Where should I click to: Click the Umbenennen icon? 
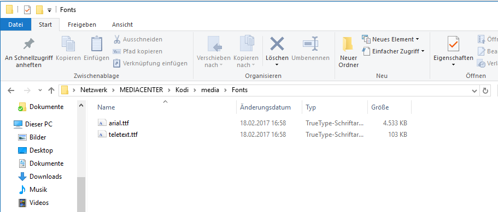(310, 44)
